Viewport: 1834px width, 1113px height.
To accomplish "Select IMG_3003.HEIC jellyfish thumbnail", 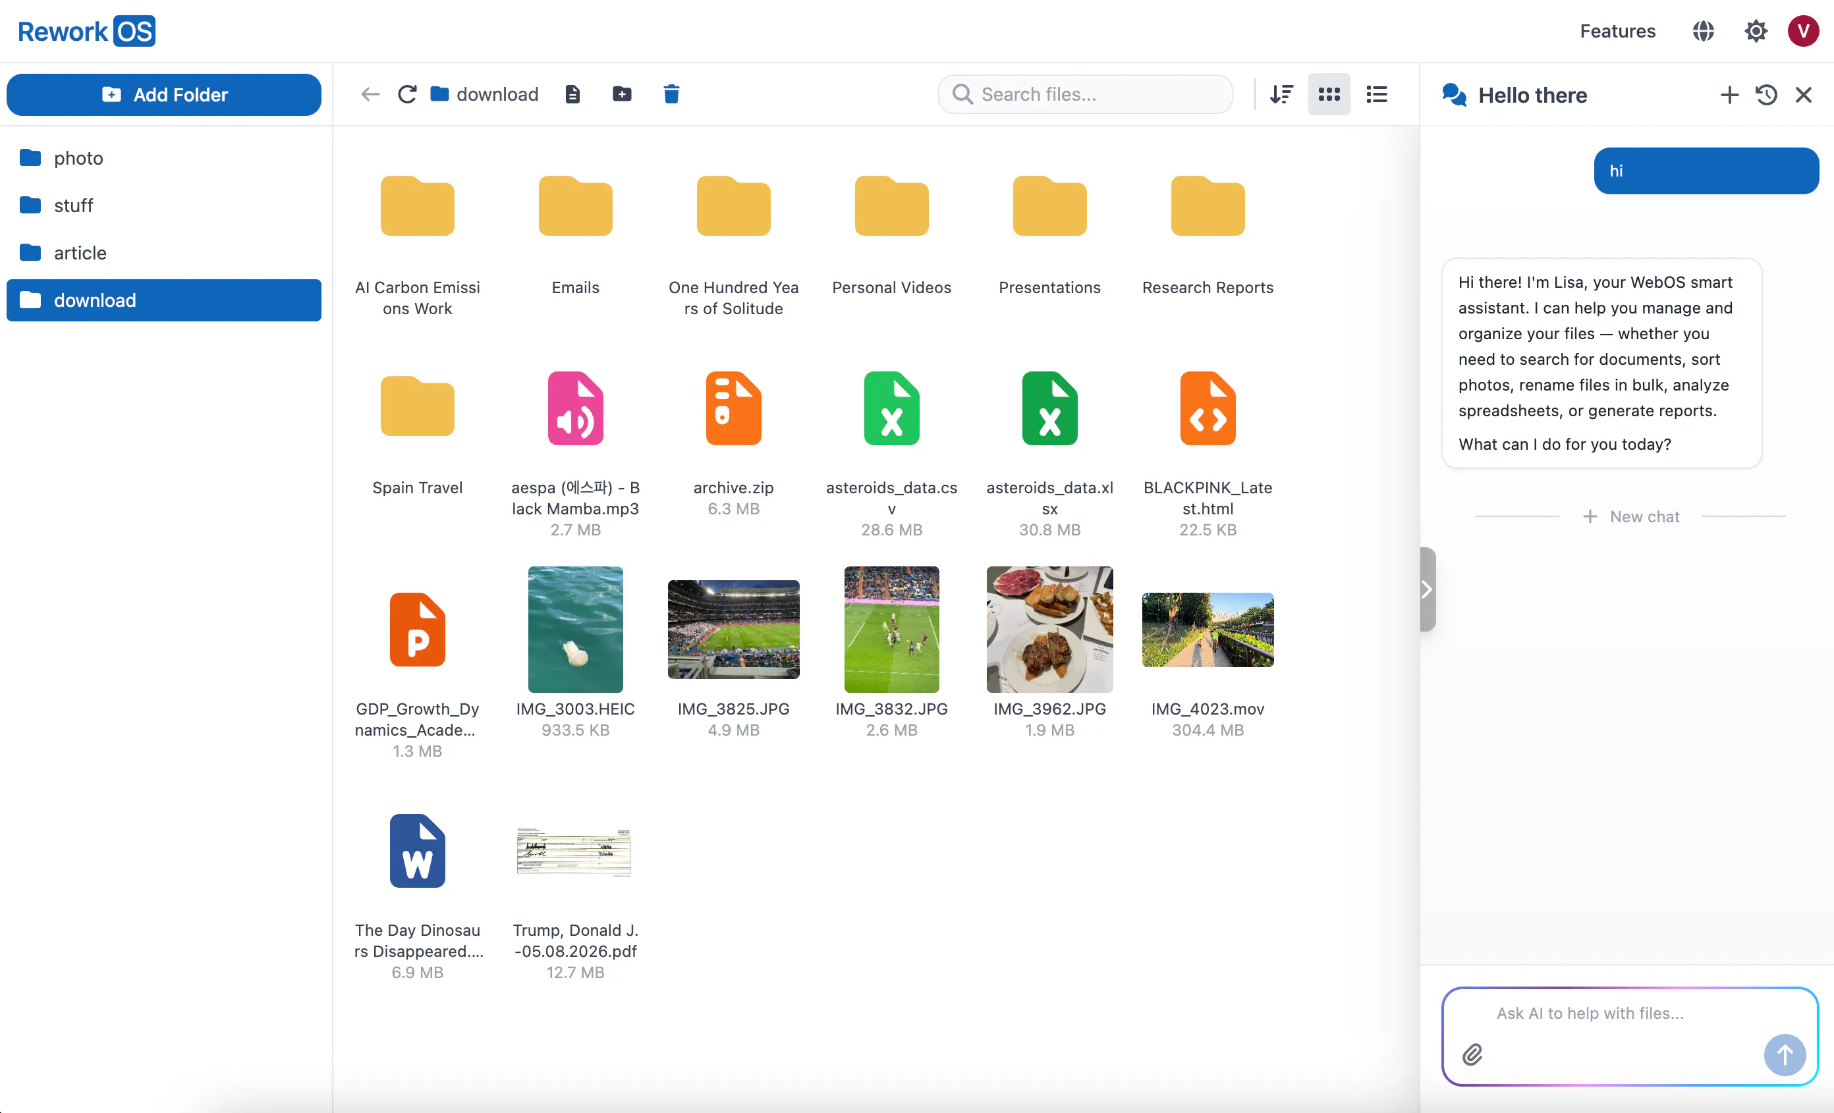I will tap(575, 629).
